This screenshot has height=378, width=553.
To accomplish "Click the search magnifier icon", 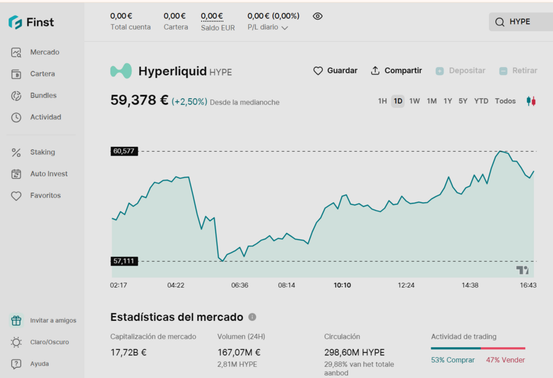I will click(x=500, y=22).
